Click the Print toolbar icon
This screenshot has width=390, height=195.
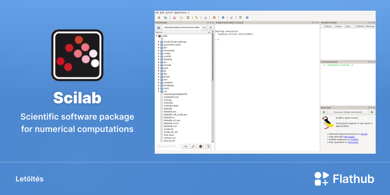(x=205, y=18)
